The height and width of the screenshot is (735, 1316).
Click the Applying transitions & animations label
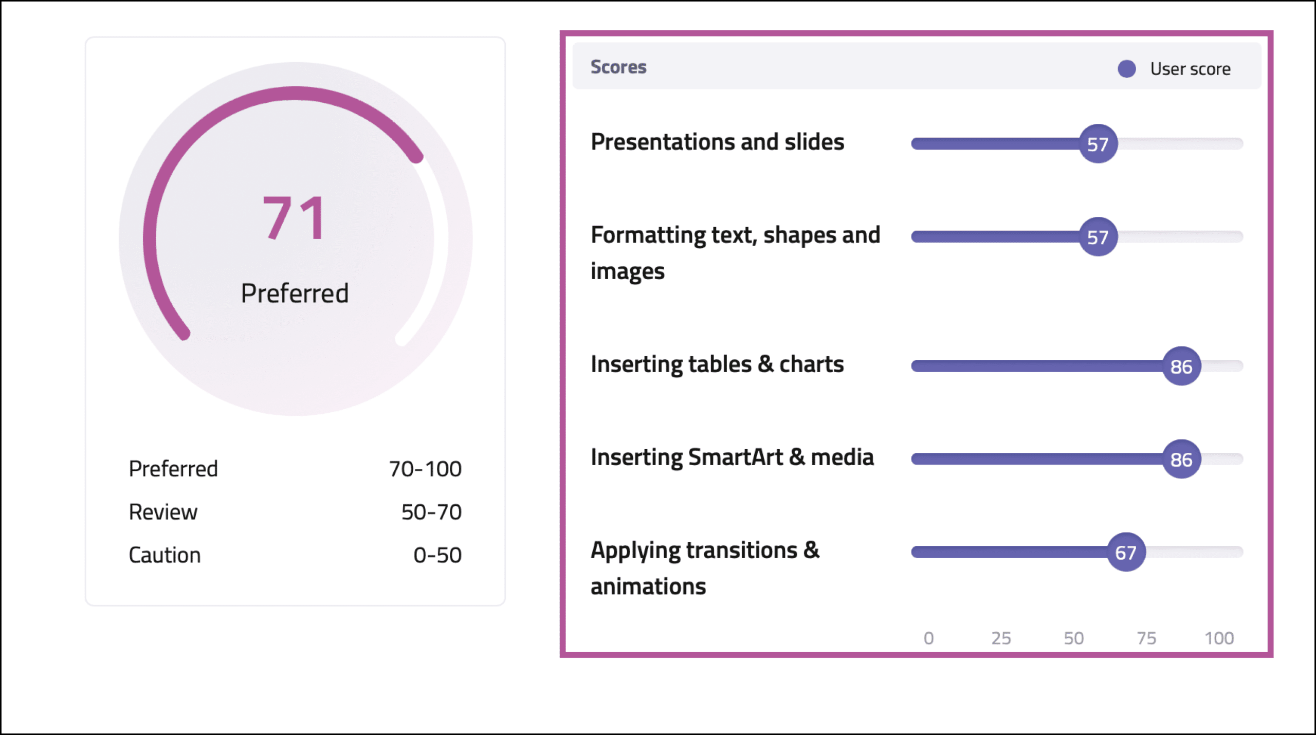click(705, 568)
